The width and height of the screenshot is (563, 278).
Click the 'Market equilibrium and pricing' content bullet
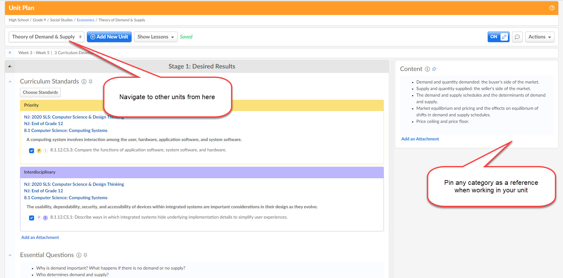click(477, 112)
